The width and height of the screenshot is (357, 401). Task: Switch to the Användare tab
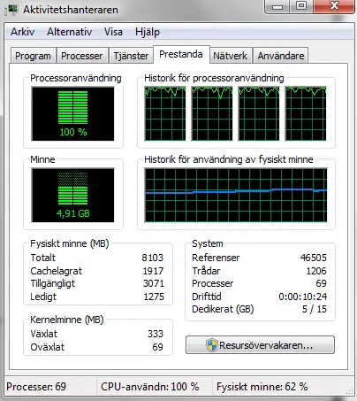point(281,56)
